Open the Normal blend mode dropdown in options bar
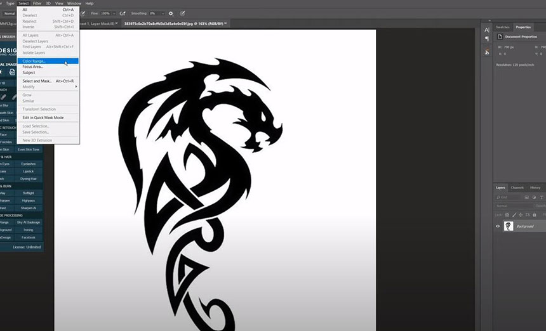This screenshot has width=546, height=331. 10,13
